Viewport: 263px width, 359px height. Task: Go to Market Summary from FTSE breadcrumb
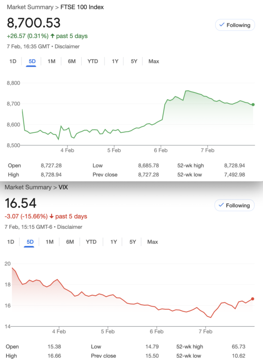pyautogui.click(x=30, y=7)
